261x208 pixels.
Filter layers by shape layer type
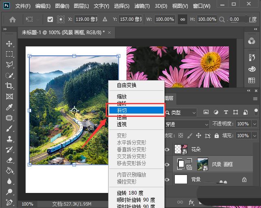pyautogui.click(x=235, y=112)
